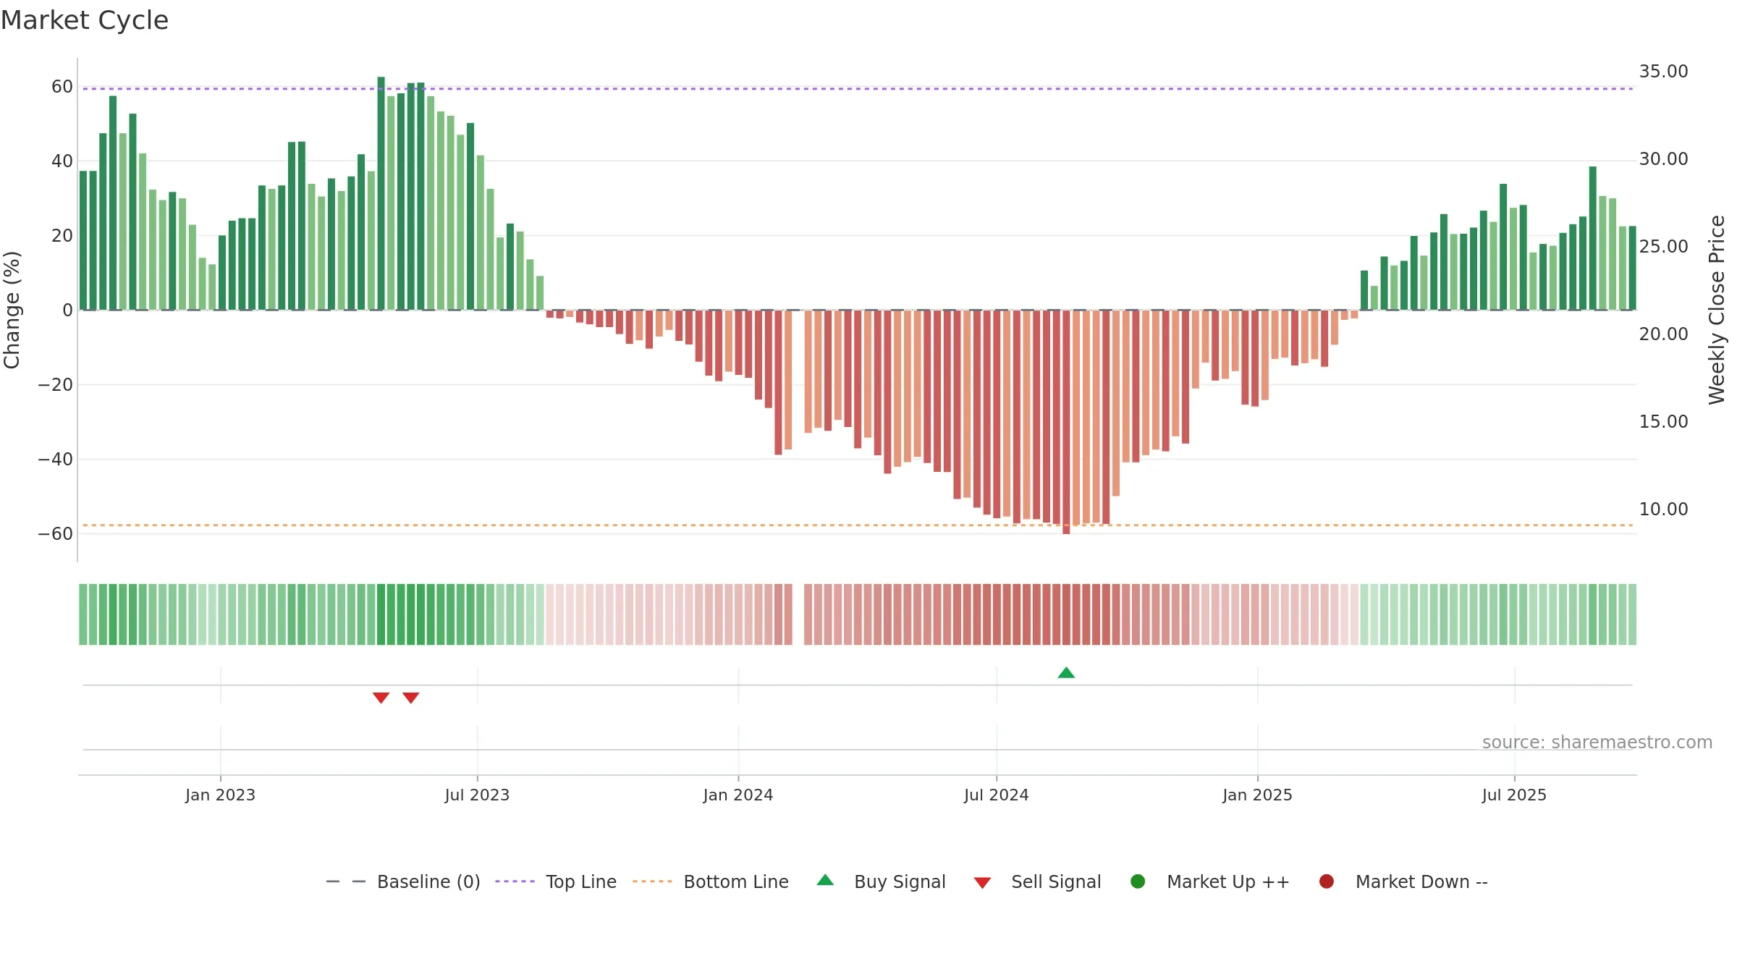Click the Market Down -- legend label
This screenshot has height=977, width=1737.
tap(1421, 882)
